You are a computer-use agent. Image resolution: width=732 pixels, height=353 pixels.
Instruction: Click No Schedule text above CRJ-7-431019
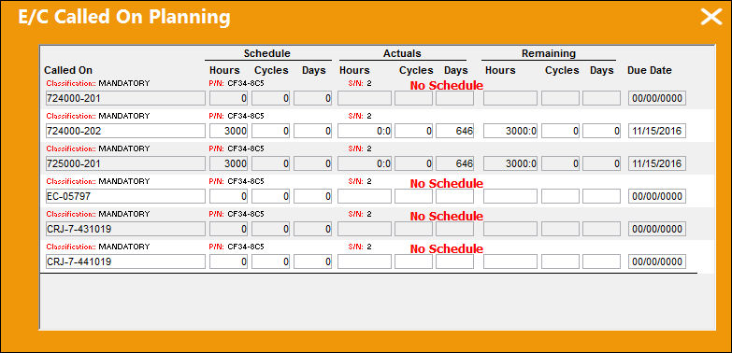pos(446,216)
